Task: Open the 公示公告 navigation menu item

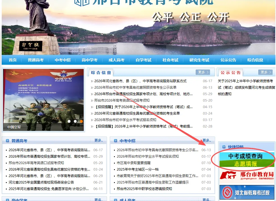Action: [228, 60]
